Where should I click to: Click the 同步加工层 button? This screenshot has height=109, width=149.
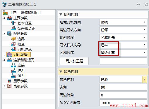point(74,61)
